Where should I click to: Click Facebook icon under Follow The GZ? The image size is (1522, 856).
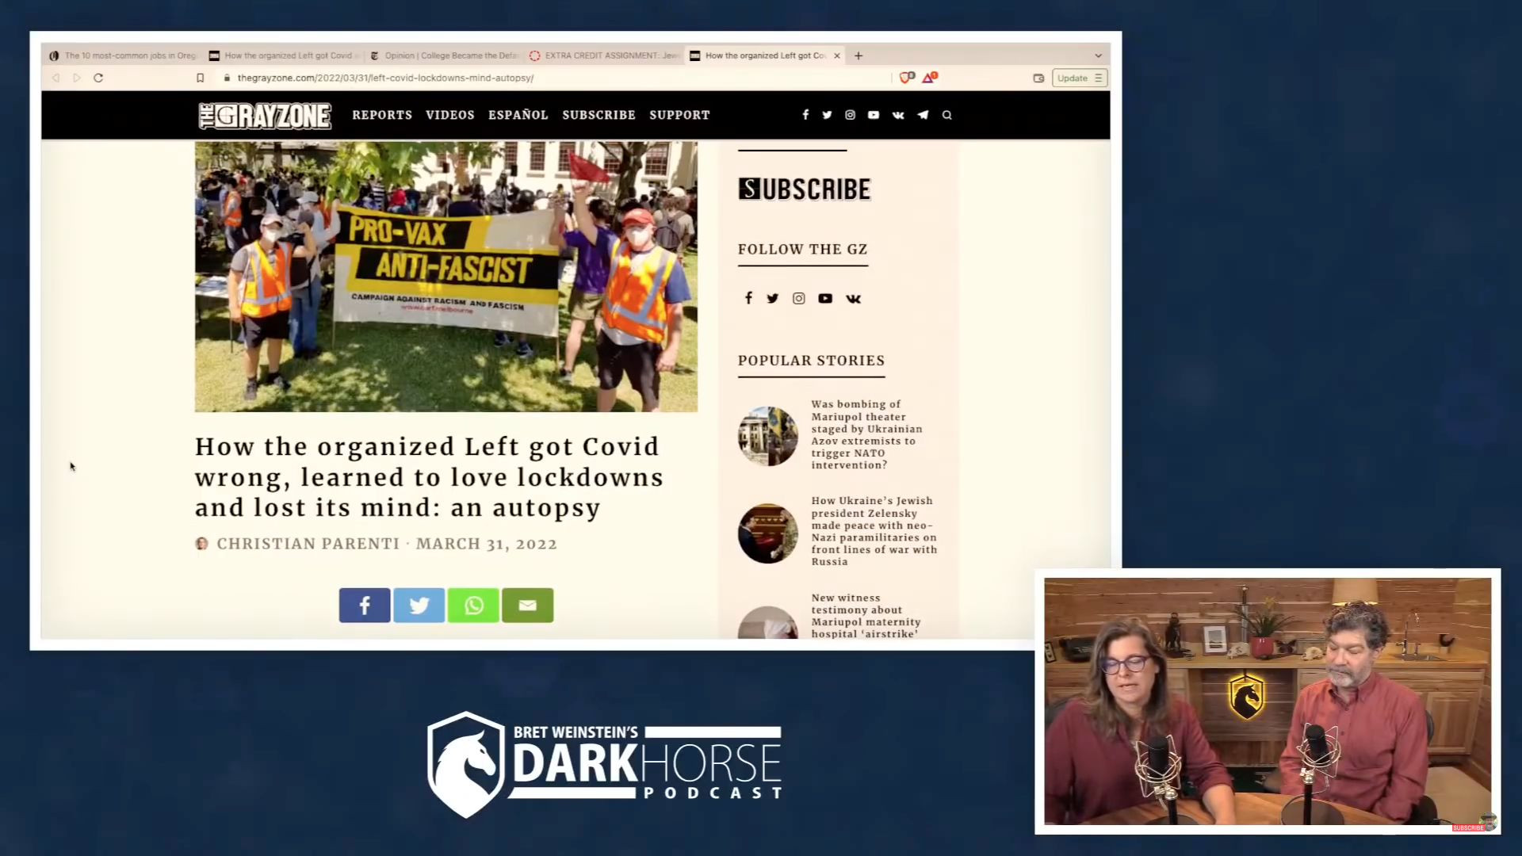[x=748, y=298]
